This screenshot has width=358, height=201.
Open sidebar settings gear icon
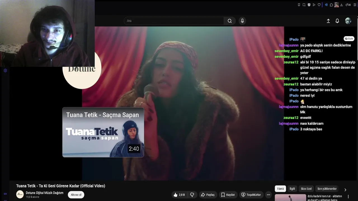[x=5, y=71]
